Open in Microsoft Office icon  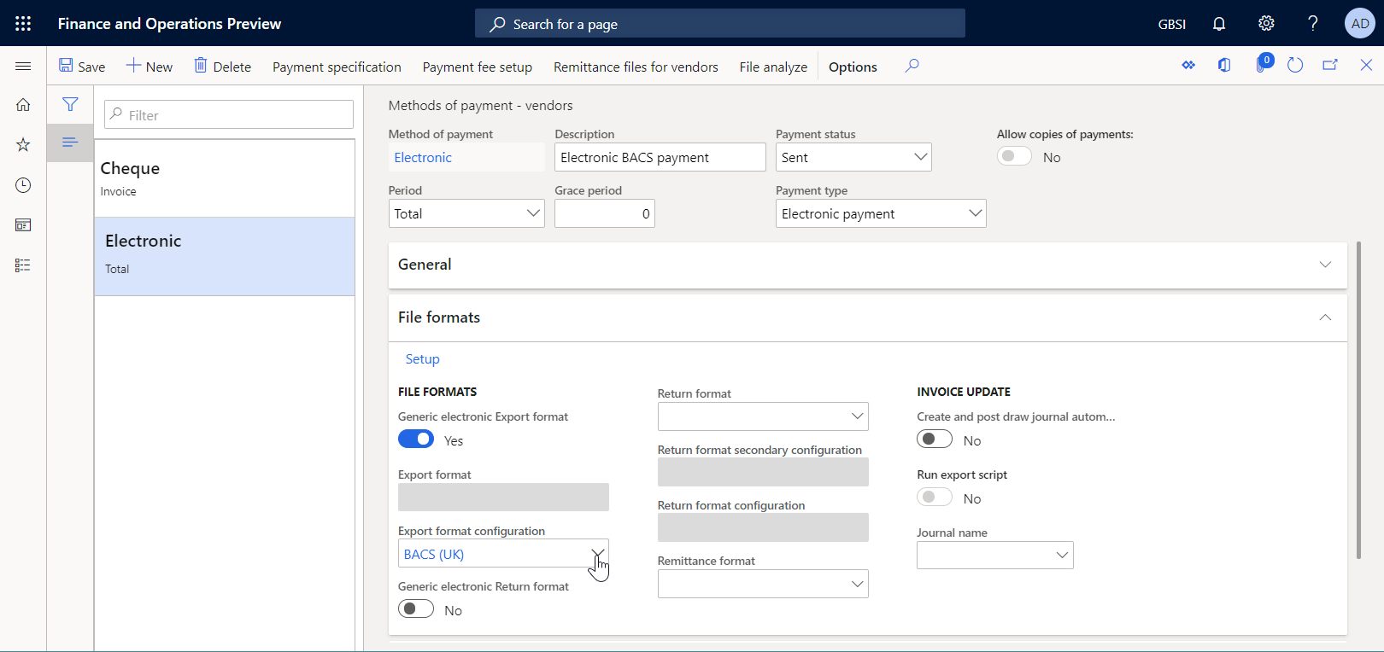click(1224, 66)
